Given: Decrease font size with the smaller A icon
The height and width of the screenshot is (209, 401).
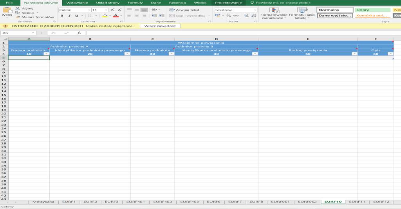Looking at the screenshot, I should (x=119, y=10).
